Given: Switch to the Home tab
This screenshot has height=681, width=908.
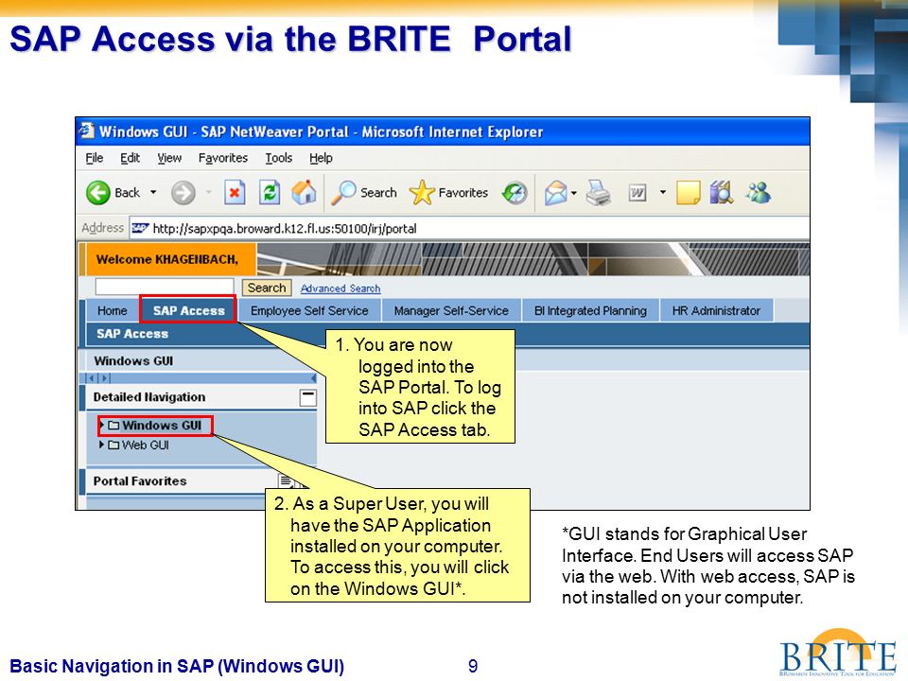Looking at the screenshot, I should 113,310.
